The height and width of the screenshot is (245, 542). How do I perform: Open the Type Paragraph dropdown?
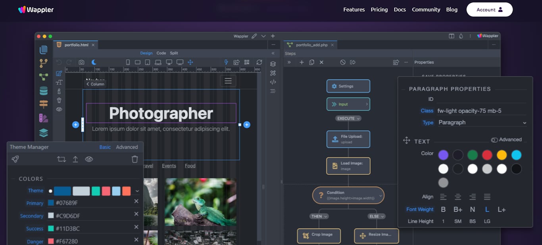click(482, 122)
